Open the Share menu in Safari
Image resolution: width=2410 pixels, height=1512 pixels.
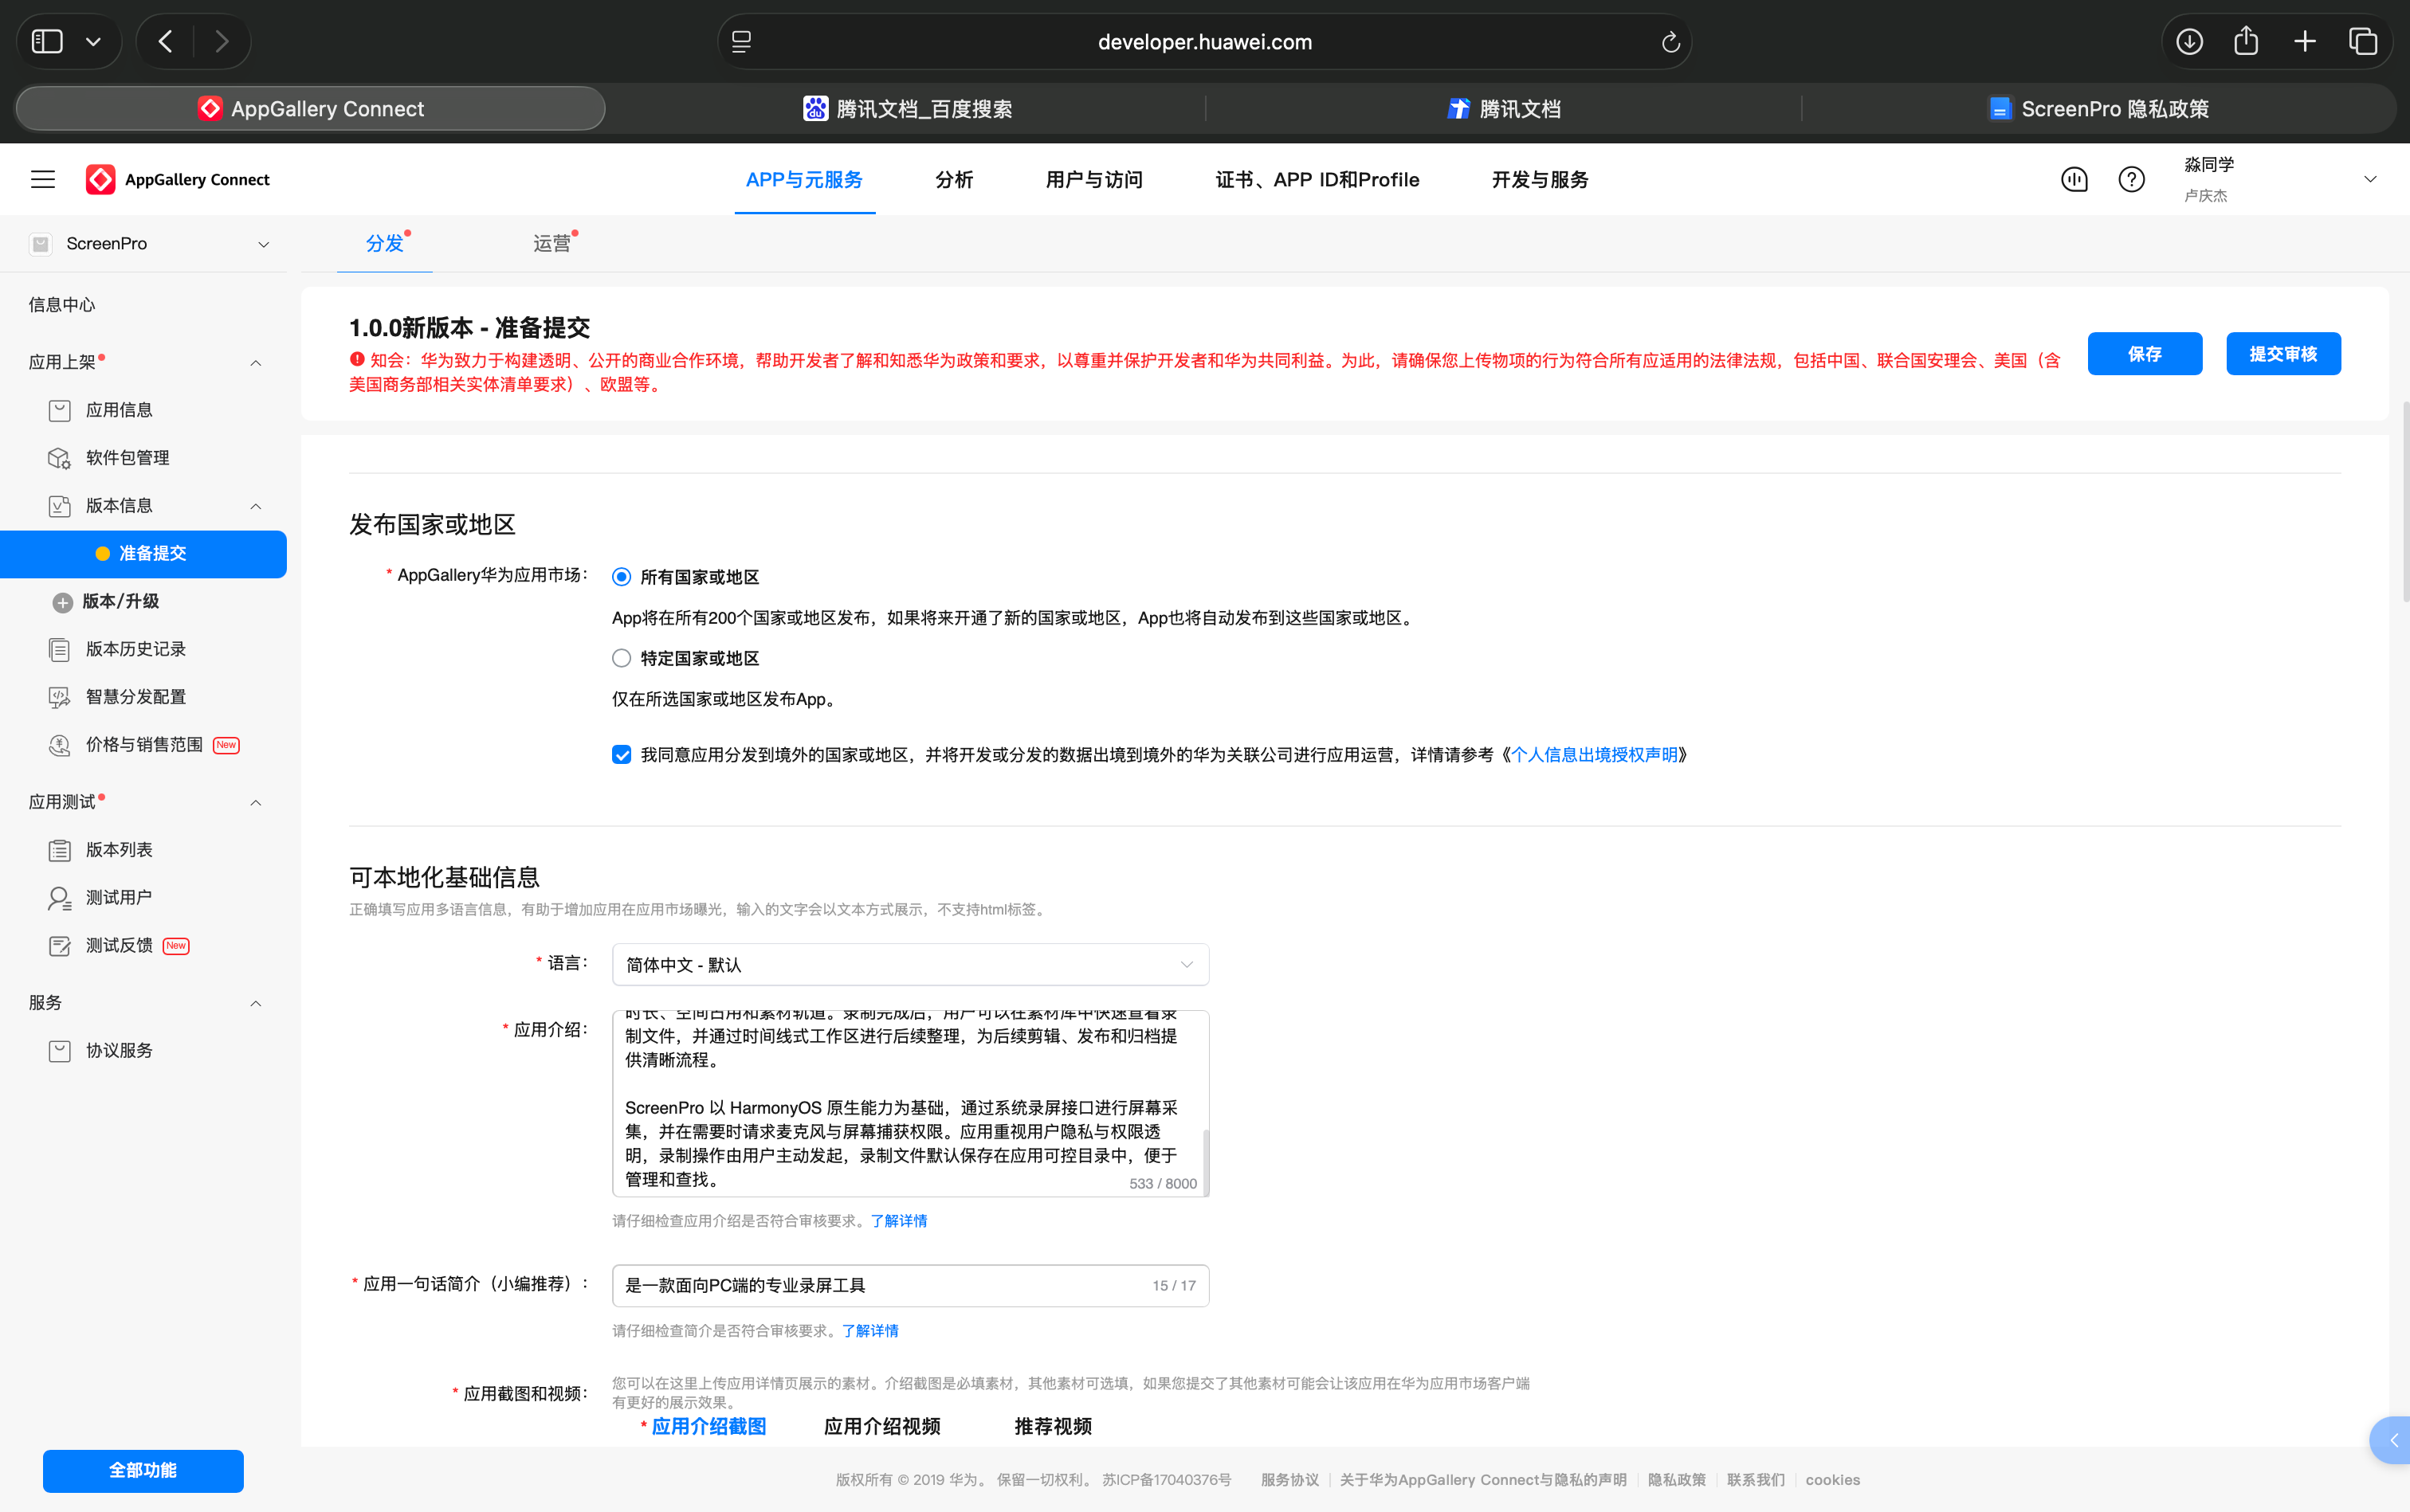2246,41
